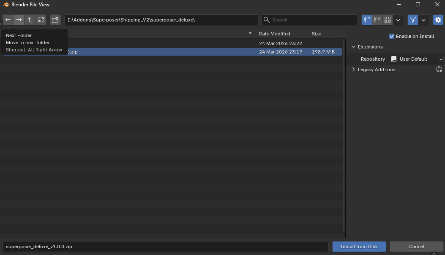Viewport: 445px width, 255px height.
Task: Toggle file filtering funnel button
Action: 412,20
